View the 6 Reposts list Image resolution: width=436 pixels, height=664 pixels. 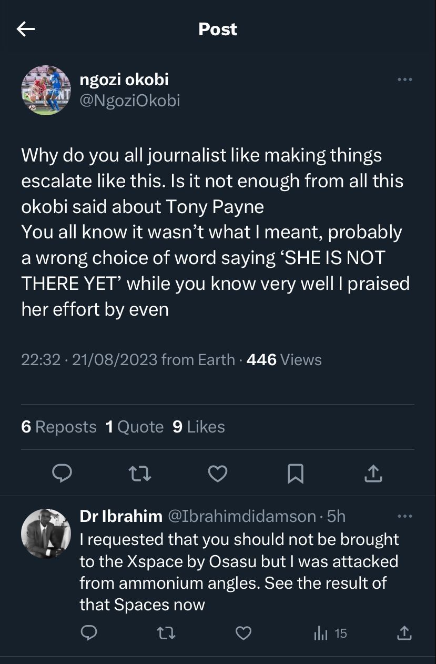[x=59, y=427]
